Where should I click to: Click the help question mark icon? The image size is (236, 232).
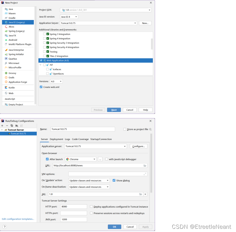coord(5,227)
